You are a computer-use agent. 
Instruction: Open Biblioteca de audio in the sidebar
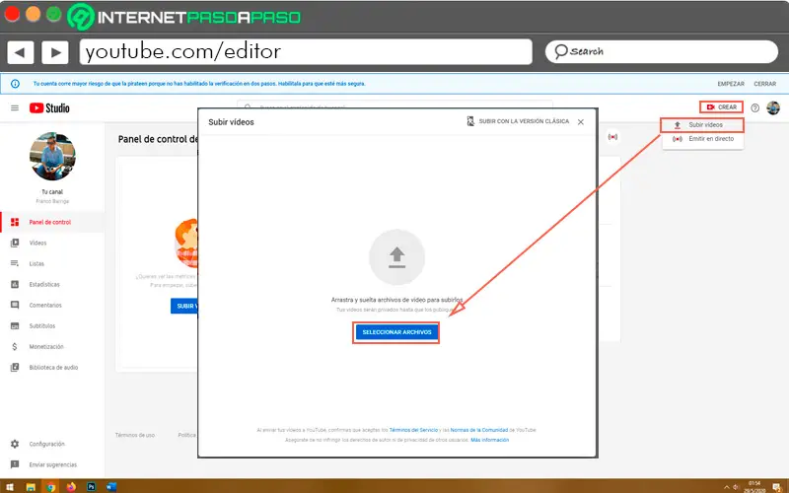click(52, 368)
